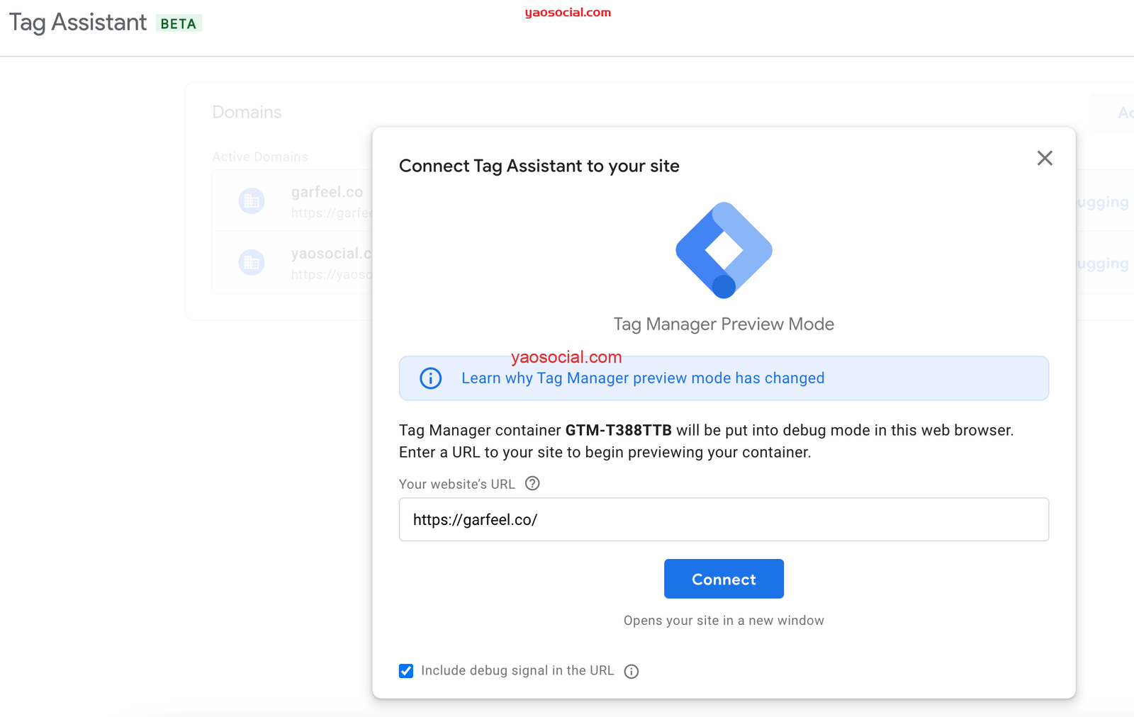Click partially hidden button right of Domains

[x=1120, y=113]
